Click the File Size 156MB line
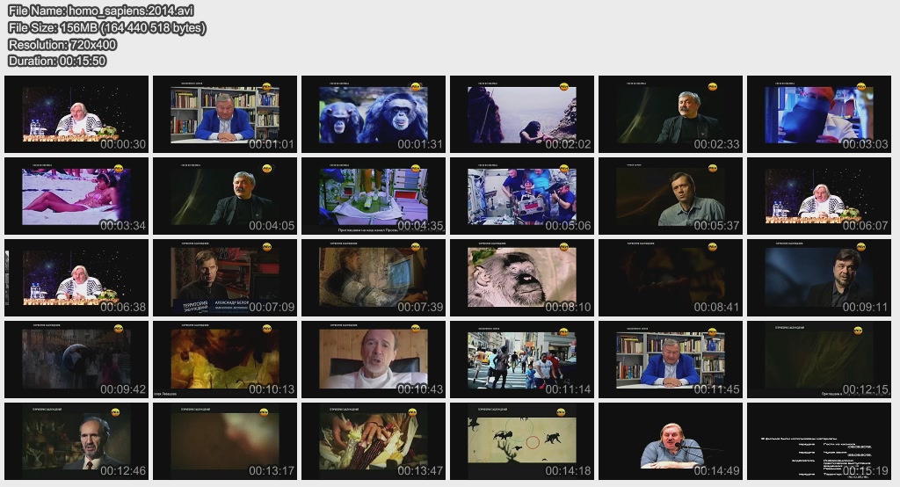The width and height of the screenshot is (900, 487). (x=107, y=28)
